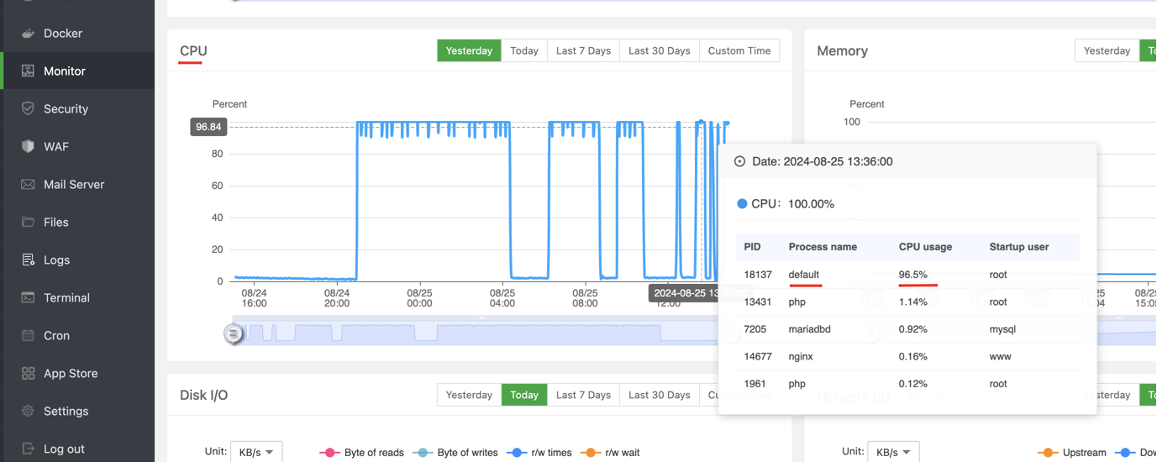Click the Files folder icon
The image size is (1157, 462).
point(28,223)
